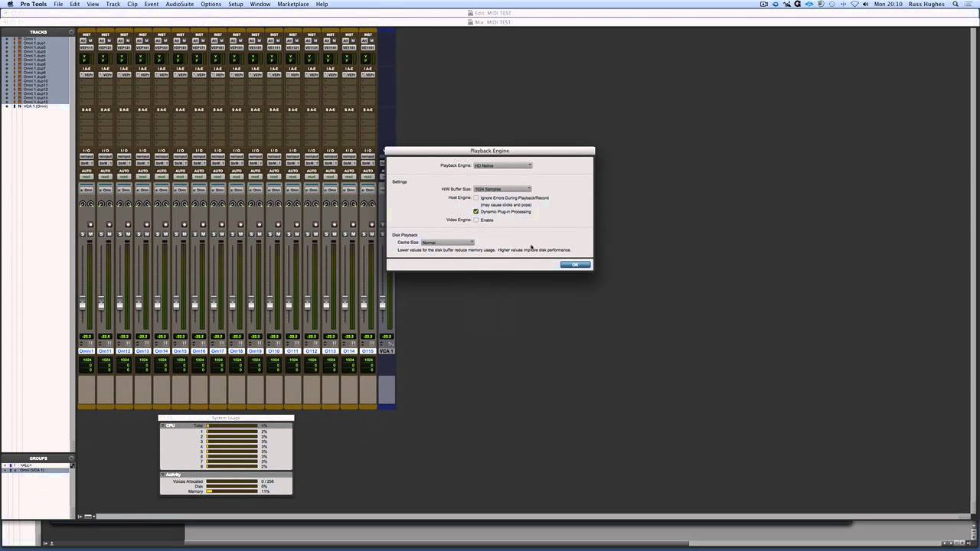Click Omni1 MIDI input All selector
The height and width of the screenshot is (551, 980).
coord(83,41)
